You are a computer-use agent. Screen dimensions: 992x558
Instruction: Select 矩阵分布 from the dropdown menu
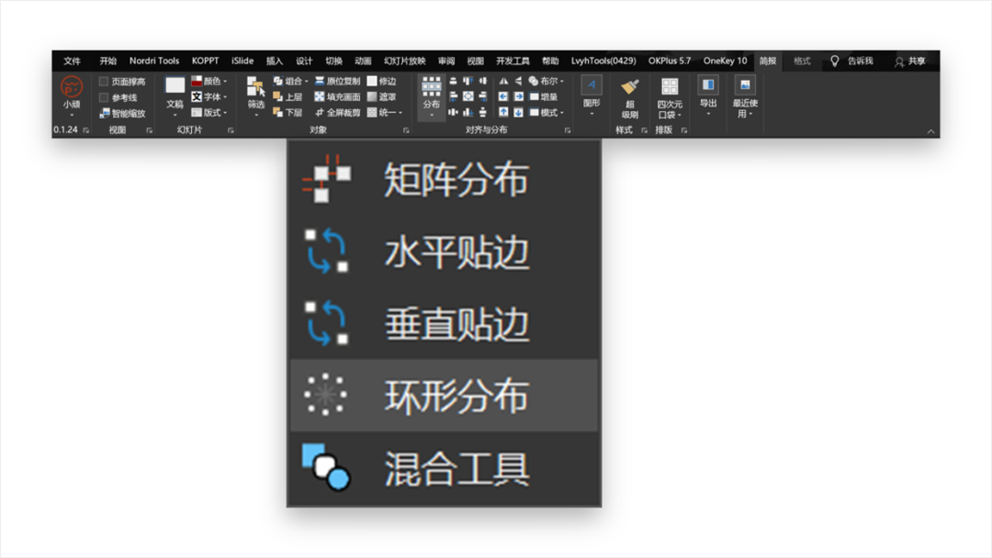pos(445,179)
